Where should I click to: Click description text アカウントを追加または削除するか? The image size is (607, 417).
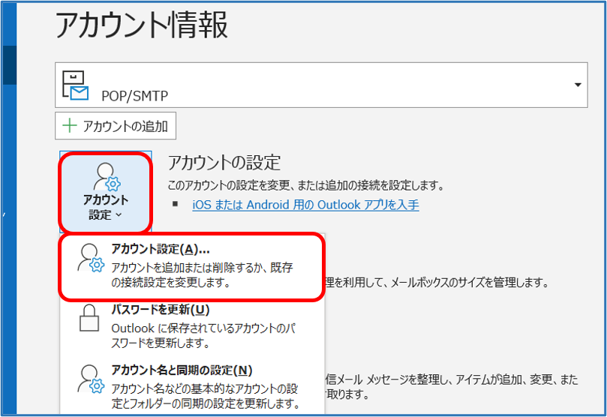[188, 267]
